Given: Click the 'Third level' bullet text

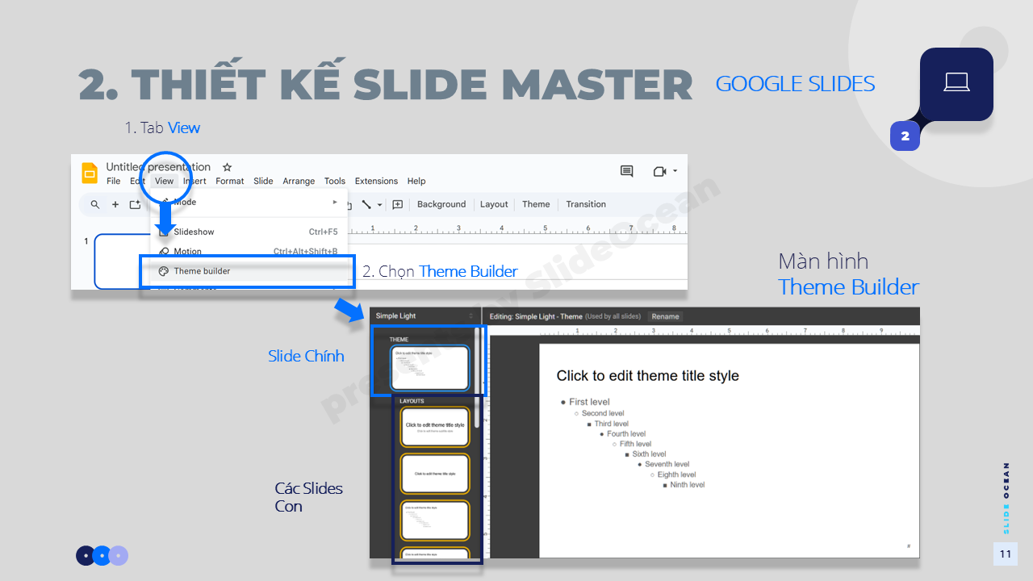Looking at the screenshot, I should [611, 424].
